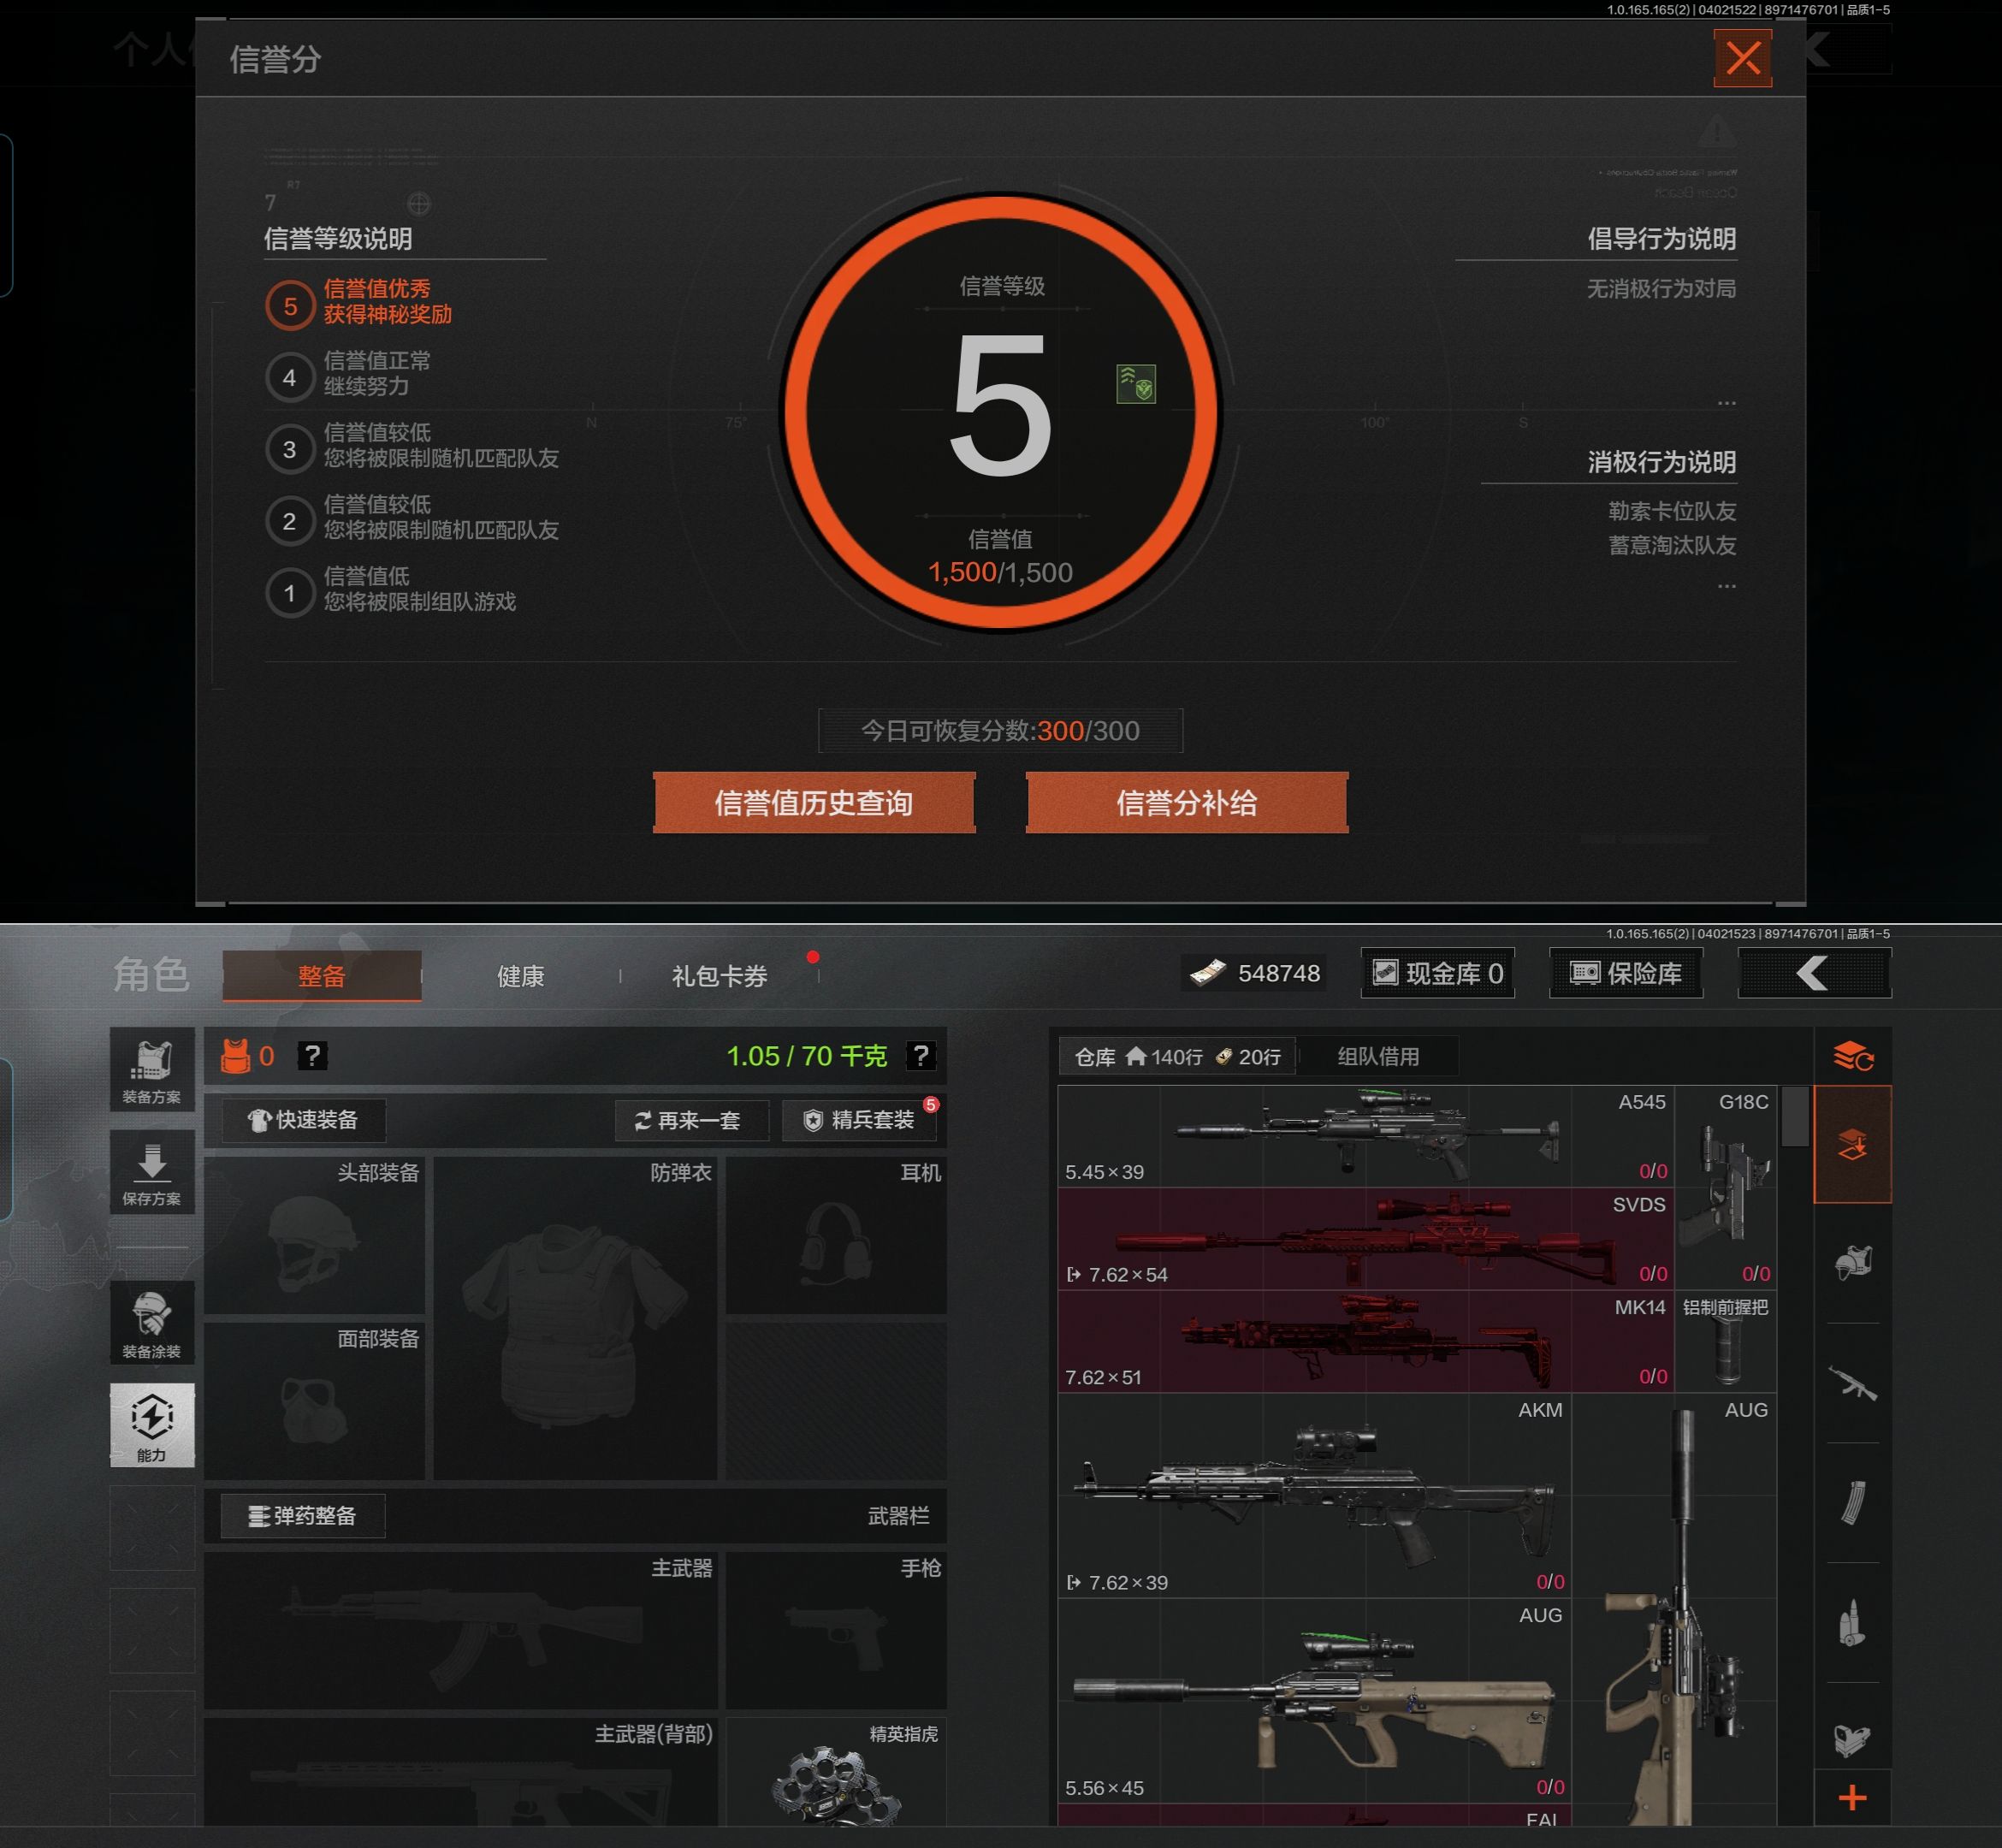Open the 能力 ability icon
2002x1848 pixels.
(x=152, y=1425)
